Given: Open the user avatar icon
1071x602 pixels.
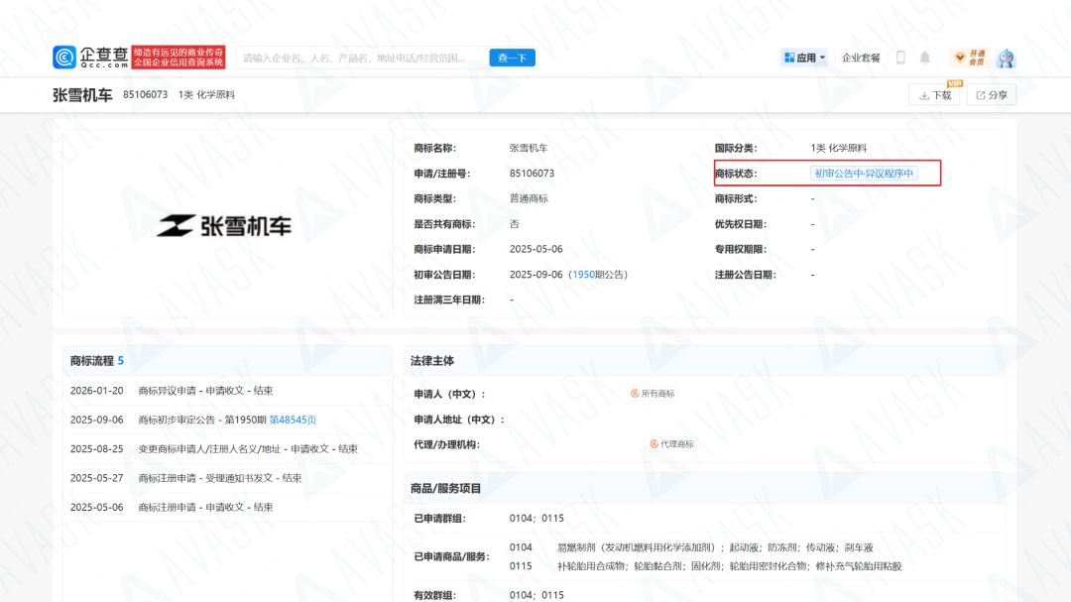Looking at the screenshot, I should click(1007, 59).
